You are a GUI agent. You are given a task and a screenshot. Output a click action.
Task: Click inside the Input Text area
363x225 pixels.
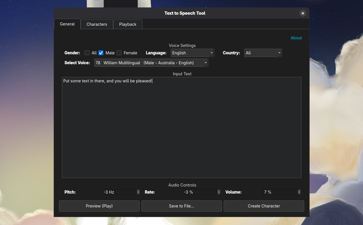coord(182,127)
